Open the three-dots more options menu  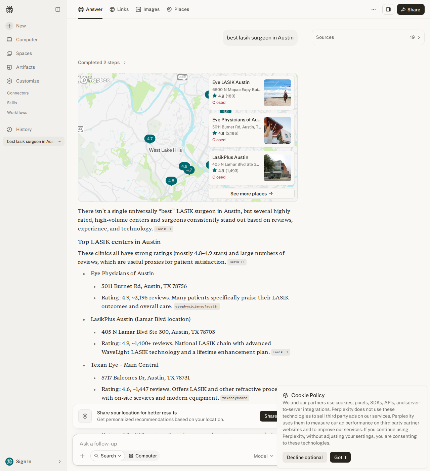[x=374, y=9]
